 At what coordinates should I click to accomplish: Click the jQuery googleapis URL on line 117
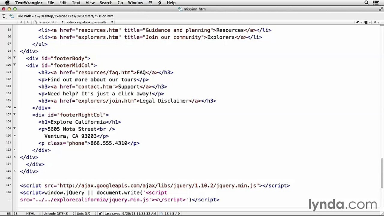pyautogui.click(x=158, y=186)
